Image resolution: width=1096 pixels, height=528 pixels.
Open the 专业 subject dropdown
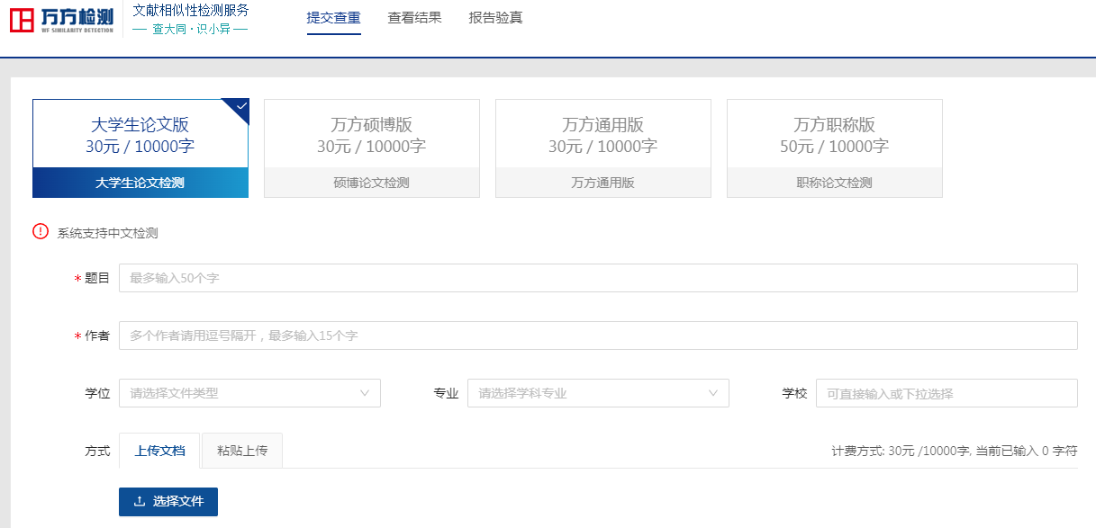tap(598, 393)
